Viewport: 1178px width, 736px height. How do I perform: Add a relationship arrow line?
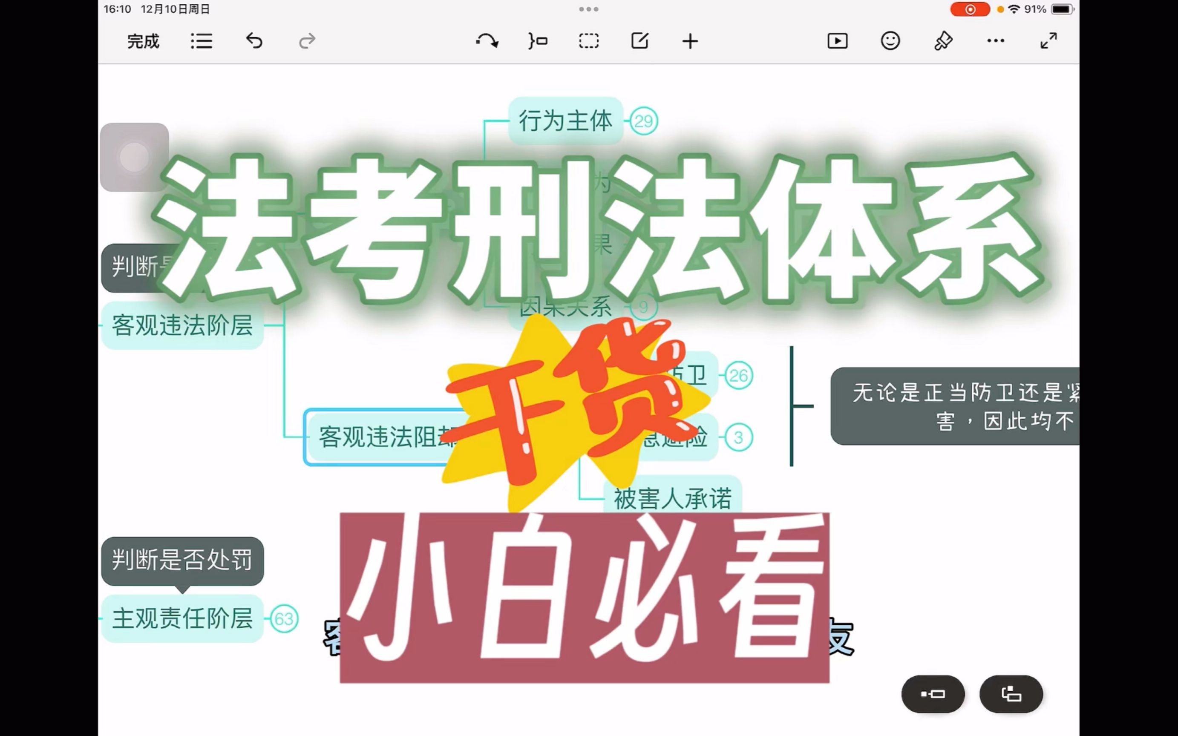coord(487,41)
